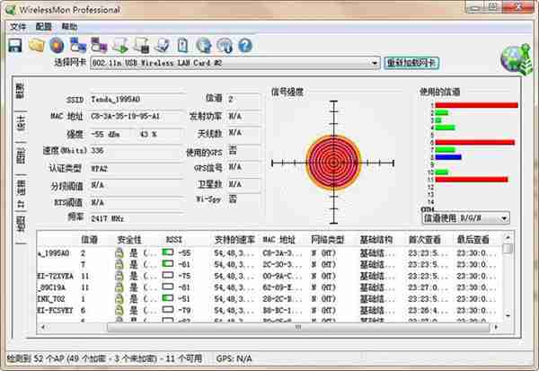Click the wireless signal info toolbar icon
539x371 pixels.
click(225, 46)
